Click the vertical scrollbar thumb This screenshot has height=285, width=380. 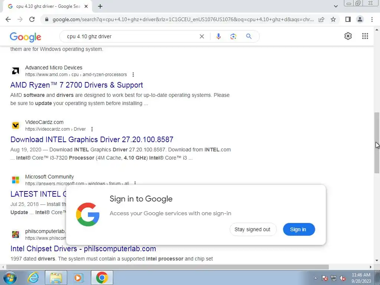377,143
